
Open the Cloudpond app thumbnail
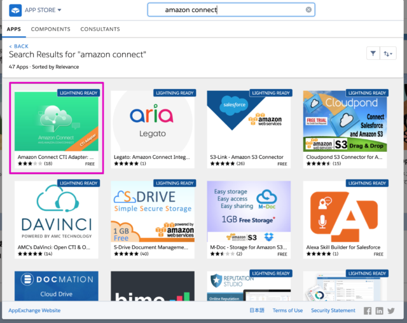pyautogui.click(x=345, y=121)
